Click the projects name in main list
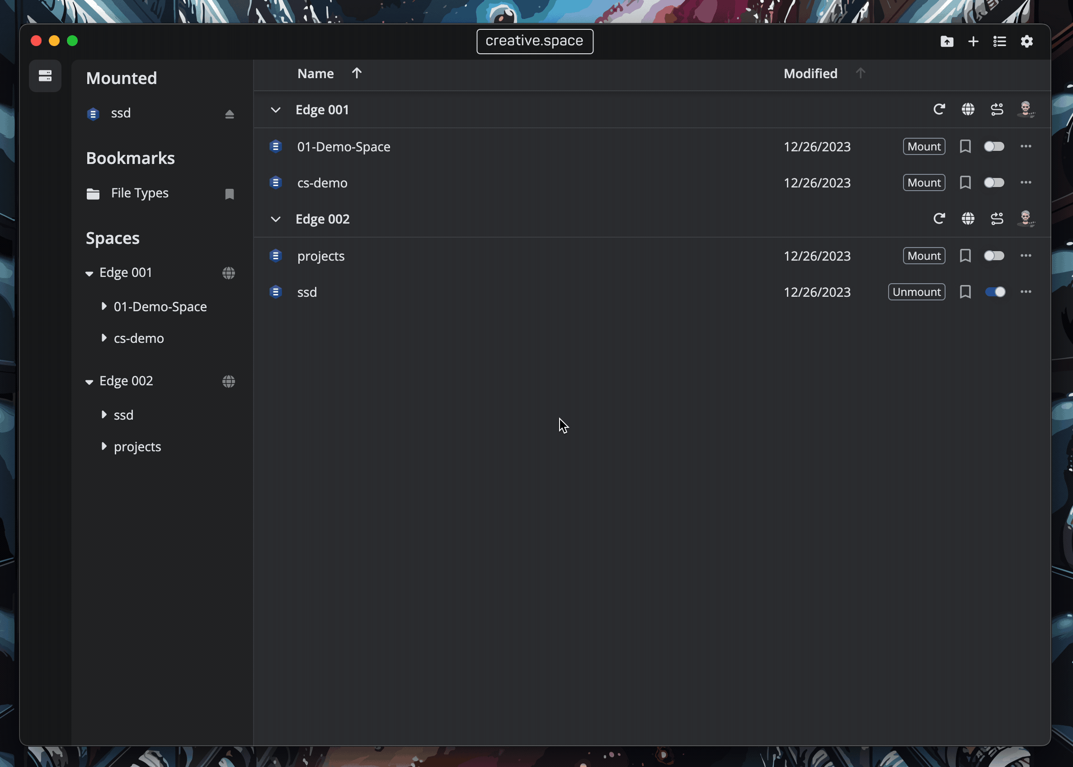Image resolution: width=1073 pixels, height=767 pixels. 321,256
